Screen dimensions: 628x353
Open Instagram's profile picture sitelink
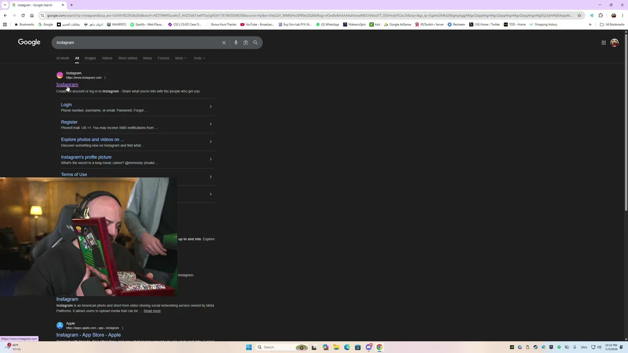86,157
